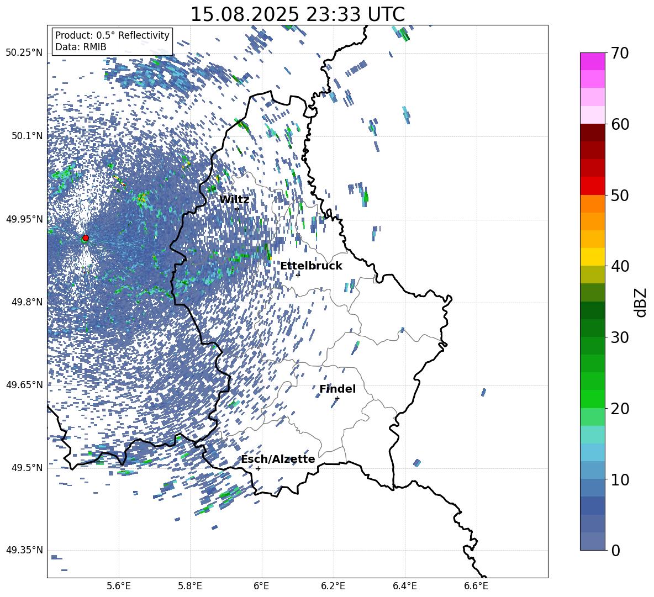
Task: Click the 30 value on colorbar
Action: (620, 337)
